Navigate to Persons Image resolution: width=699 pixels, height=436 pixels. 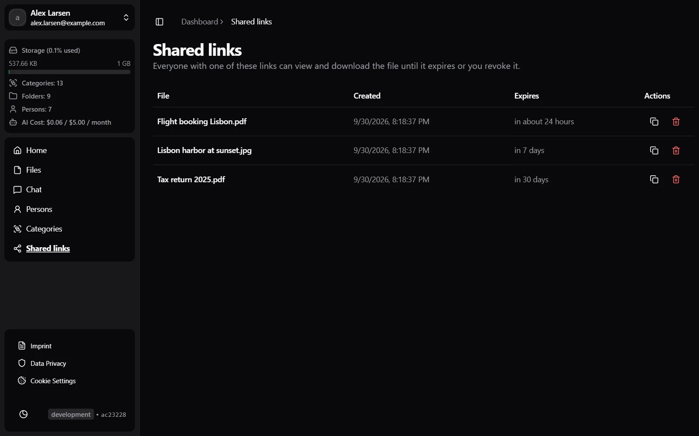[69, 209]
